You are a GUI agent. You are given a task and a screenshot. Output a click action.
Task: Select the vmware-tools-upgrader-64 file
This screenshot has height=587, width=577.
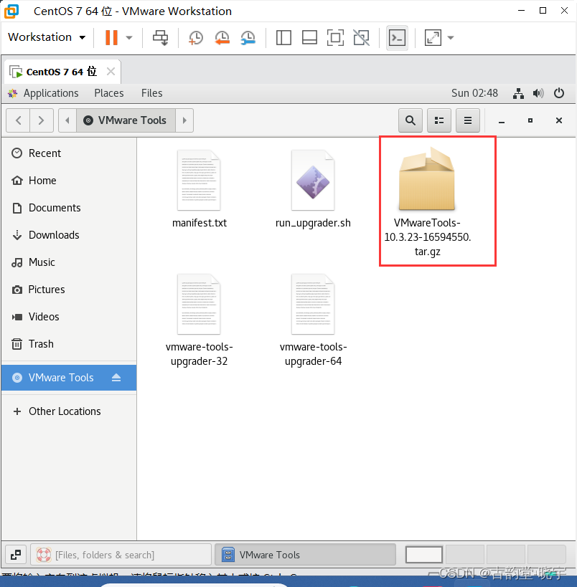[x=313, y=320]
